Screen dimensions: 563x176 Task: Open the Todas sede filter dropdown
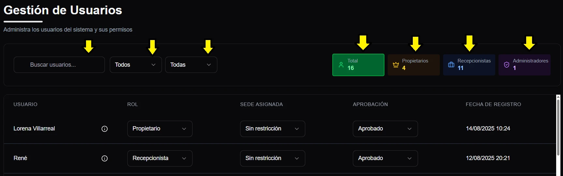(191, 65)
